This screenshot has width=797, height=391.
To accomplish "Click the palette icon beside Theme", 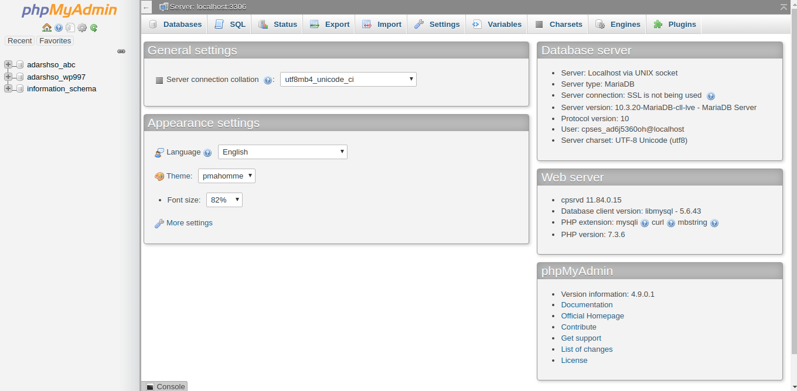I will (159, 176).
